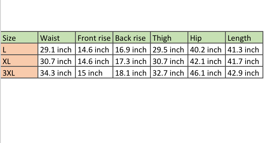Viewport: 275px width, 143px height.
Task: Click the Size header cell
Action: (19, 38)
